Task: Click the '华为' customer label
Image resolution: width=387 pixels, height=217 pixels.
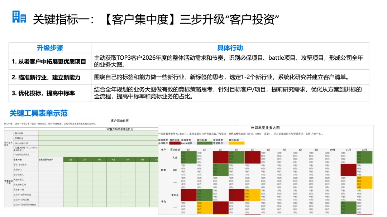Action: pyautogui.click(x=163, y=202)
